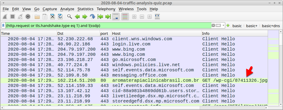This screenshot has height=110, width=283.
Task: Sort by the port column header
Action: (x=106, y=34)
